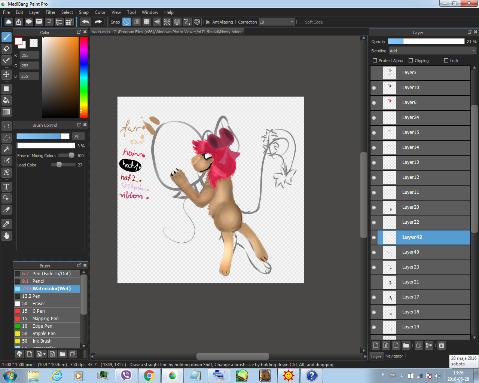Open the brush list add dropdown arrow
Viewport: 479px width, 383px height.
click(45, 354)
